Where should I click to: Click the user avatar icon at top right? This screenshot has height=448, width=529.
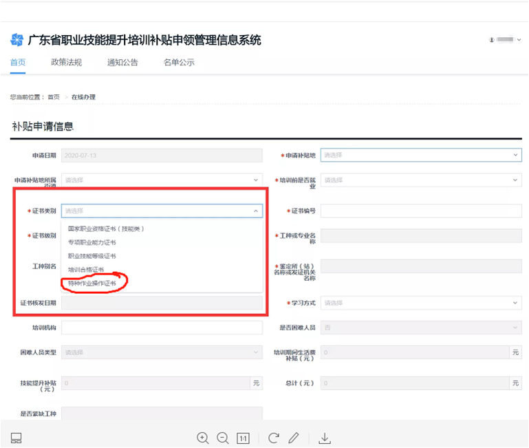click(492, 40)
